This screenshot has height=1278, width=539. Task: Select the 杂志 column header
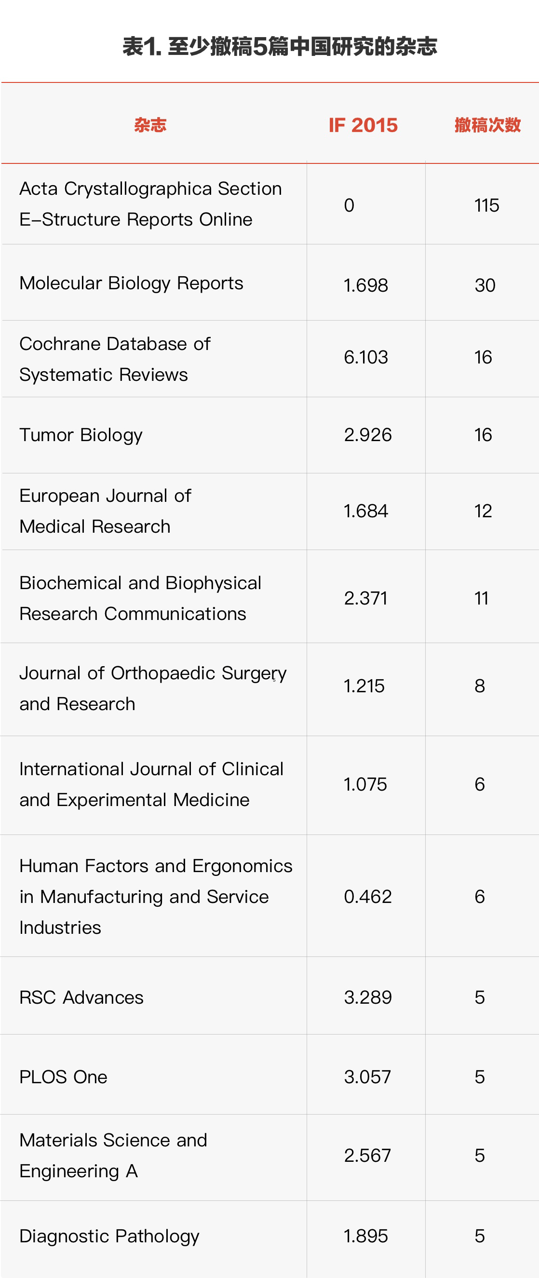[150, 125]
